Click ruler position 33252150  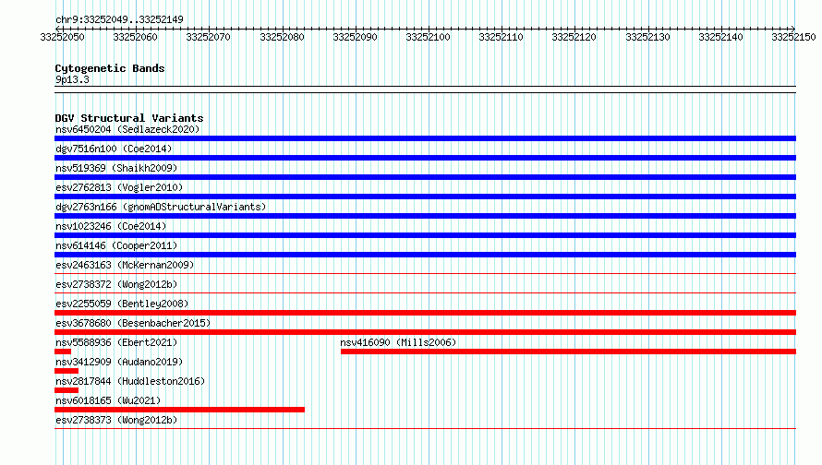click(793, 37)
